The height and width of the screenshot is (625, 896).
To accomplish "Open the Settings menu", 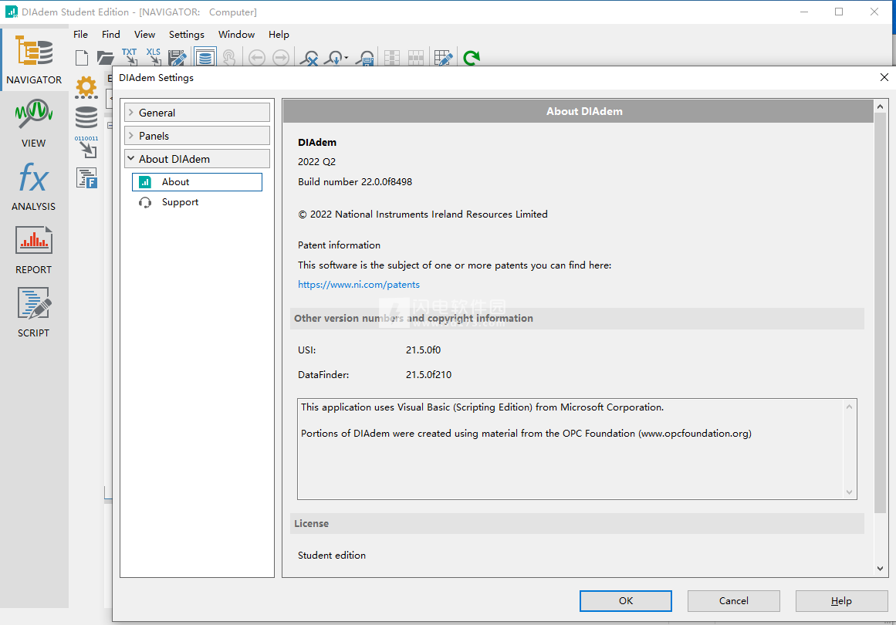I will 186,34.
